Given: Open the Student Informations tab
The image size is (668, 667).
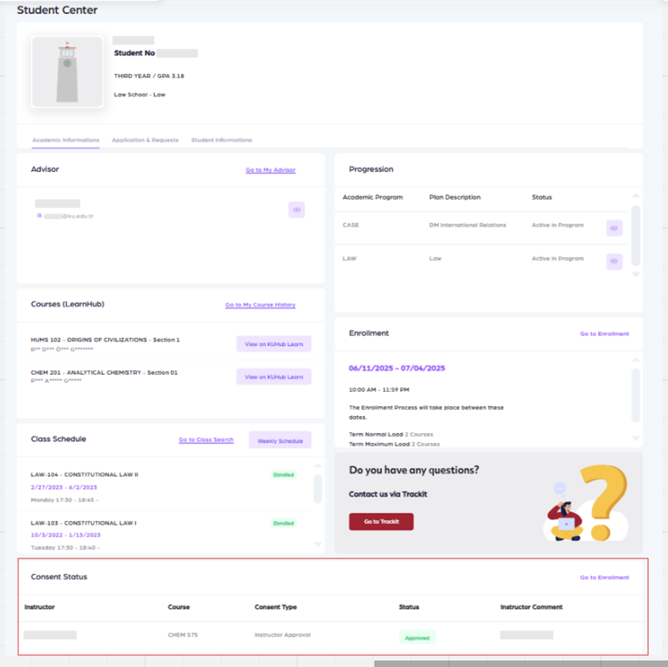Looking at the screenshot, I should coord(221,140).
